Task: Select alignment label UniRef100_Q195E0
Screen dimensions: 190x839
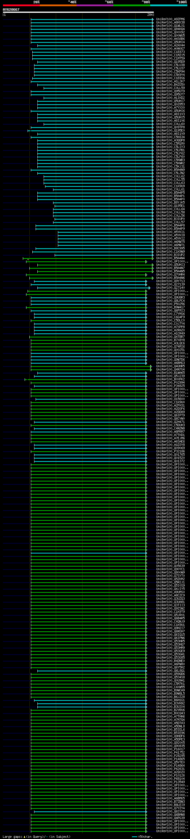Action: coord(170,131)
